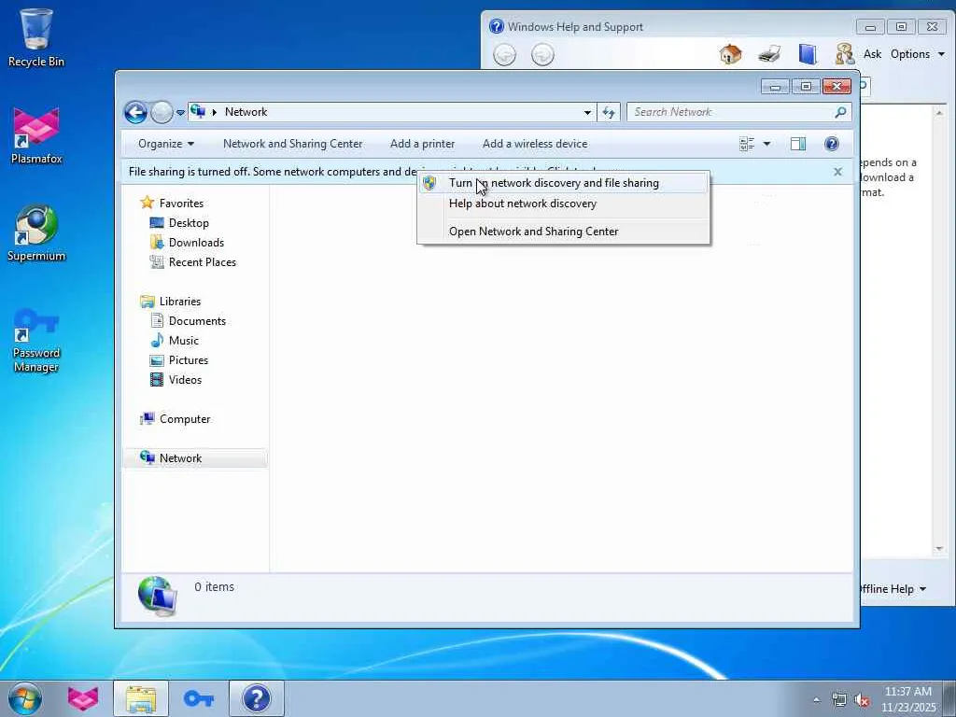Open the Music library

[x=184, y=340]
